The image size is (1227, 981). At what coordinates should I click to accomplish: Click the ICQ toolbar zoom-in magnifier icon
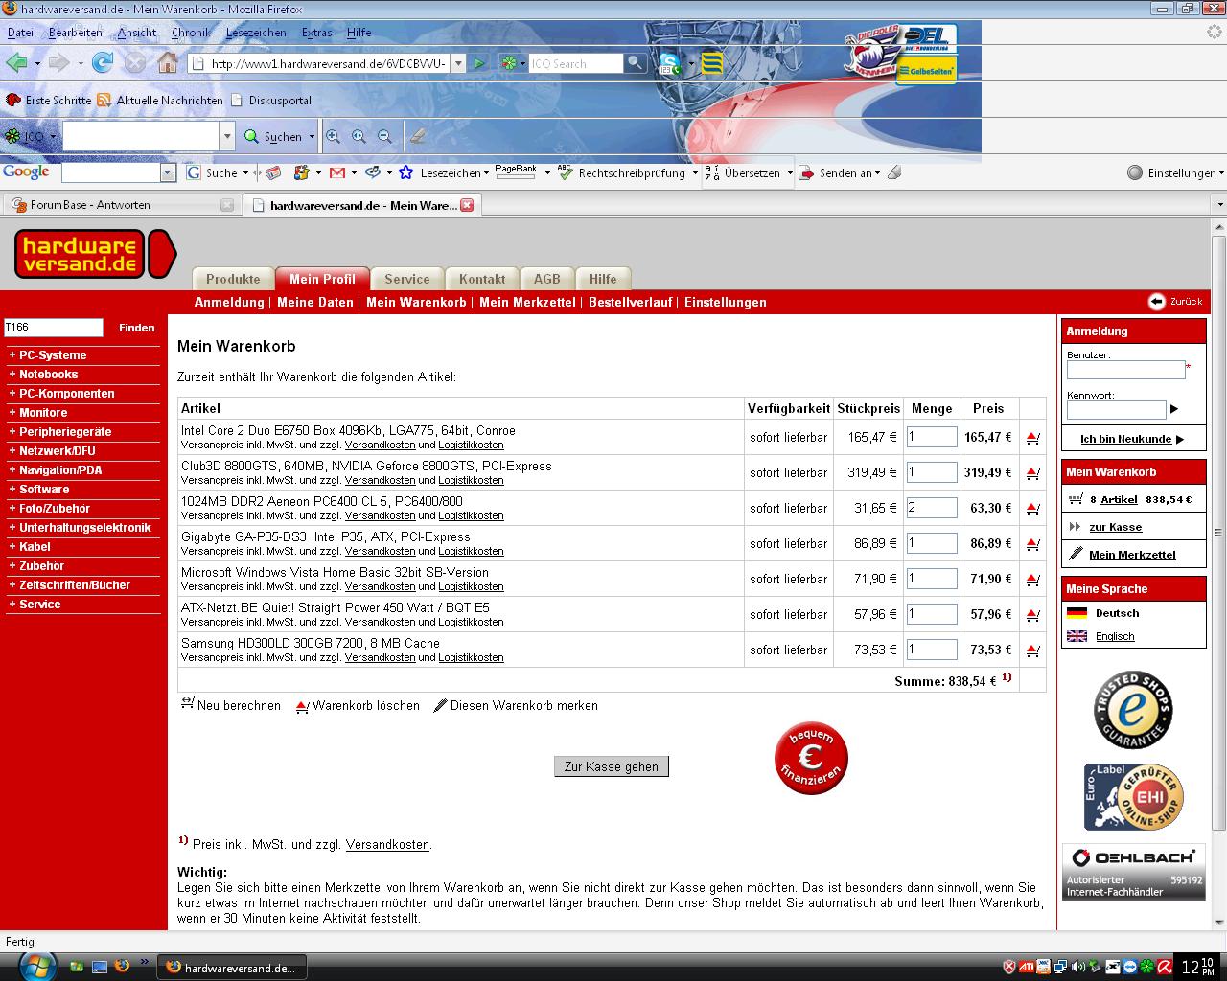(x=333, y=136)
